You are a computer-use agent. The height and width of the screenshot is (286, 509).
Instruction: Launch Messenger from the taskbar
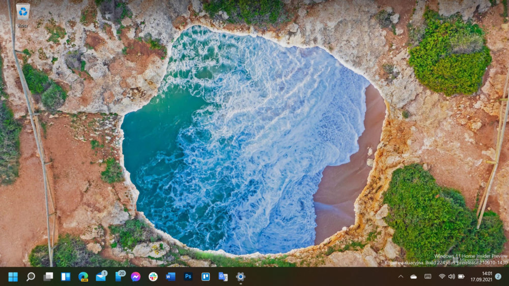point(136,277)
